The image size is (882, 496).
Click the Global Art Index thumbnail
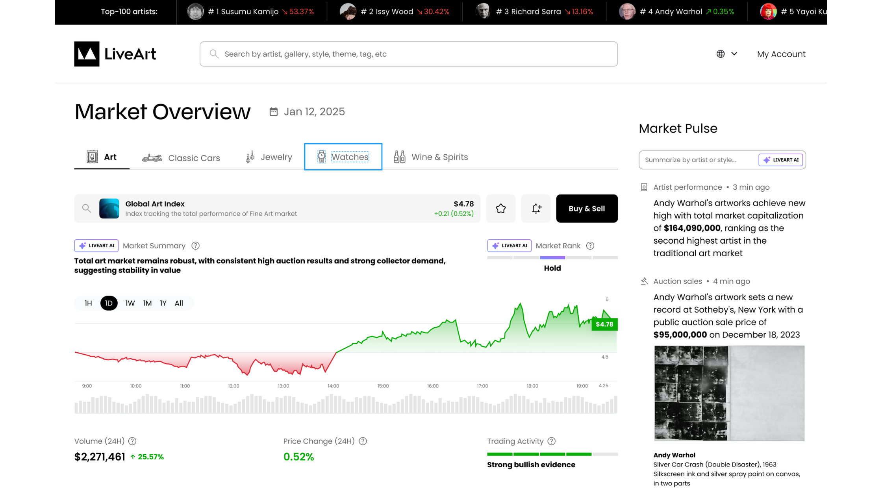tap(109, 209)
